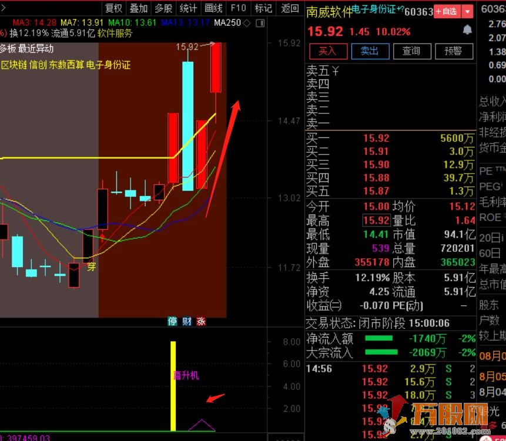Open the 复权 menu

coord(113,8)
